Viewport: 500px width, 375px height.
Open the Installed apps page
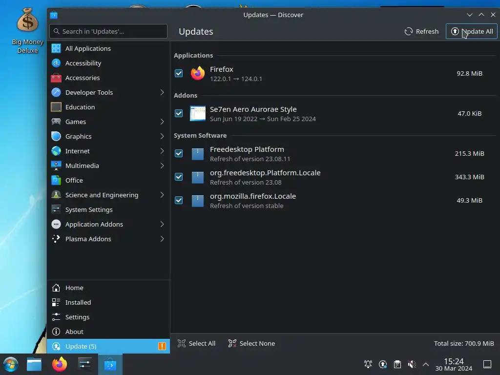(x=108, y=303)
